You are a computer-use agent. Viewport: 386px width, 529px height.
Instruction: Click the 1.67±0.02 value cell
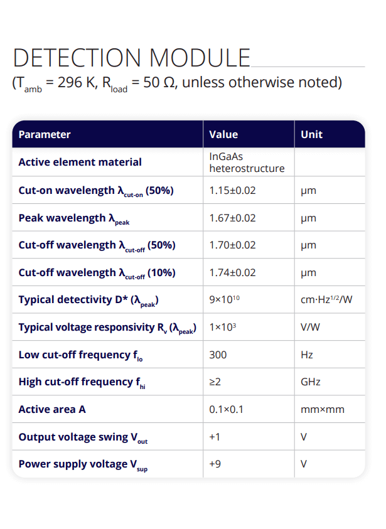pos(232,218)
